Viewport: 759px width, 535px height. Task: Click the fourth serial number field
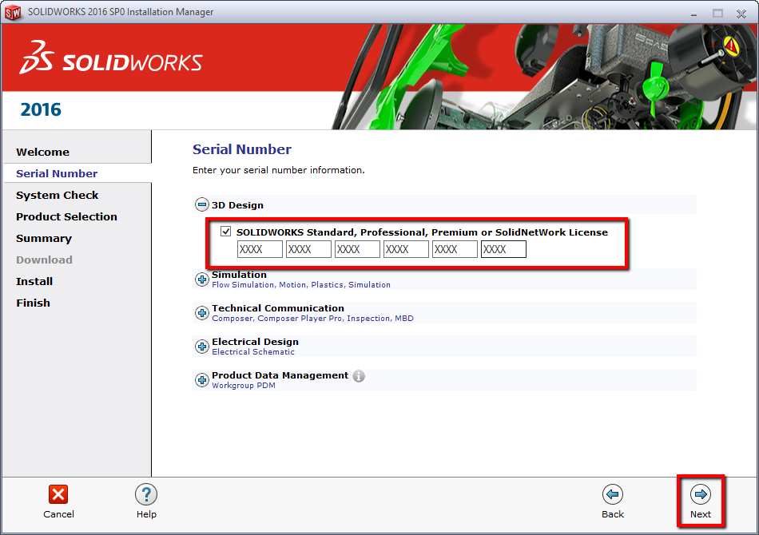(406, 249)
